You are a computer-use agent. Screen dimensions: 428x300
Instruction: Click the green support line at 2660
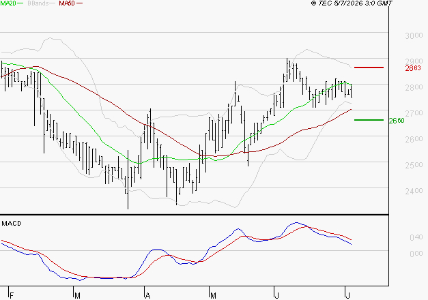coord(369,120)
